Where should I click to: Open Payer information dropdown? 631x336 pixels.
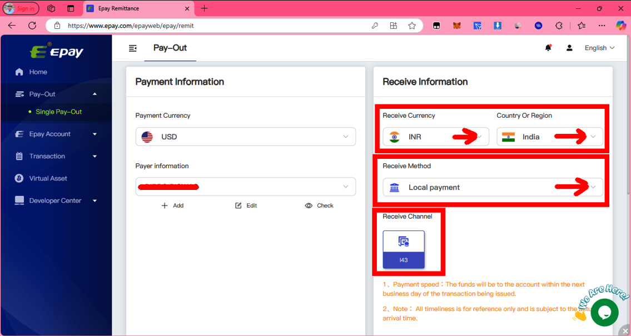[x=246, y=187]
